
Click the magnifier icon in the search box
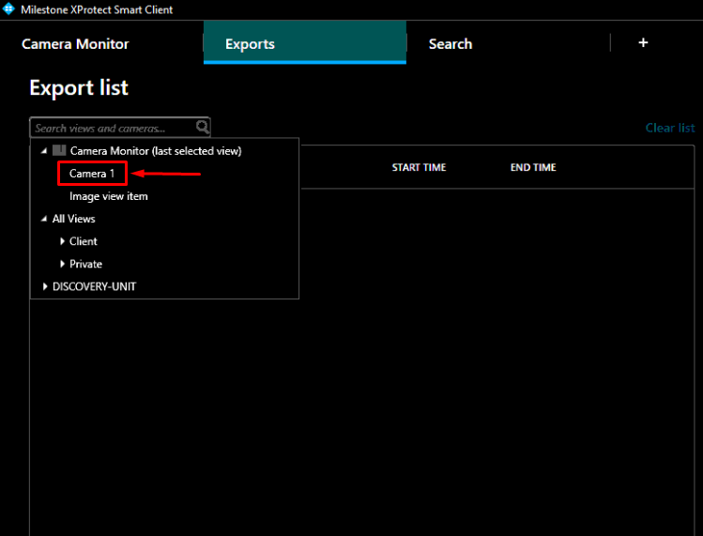[203, 127]
